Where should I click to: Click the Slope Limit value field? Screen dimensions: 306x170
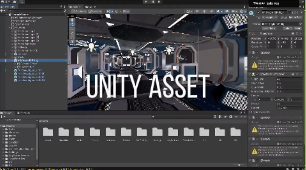pos(289,79)
